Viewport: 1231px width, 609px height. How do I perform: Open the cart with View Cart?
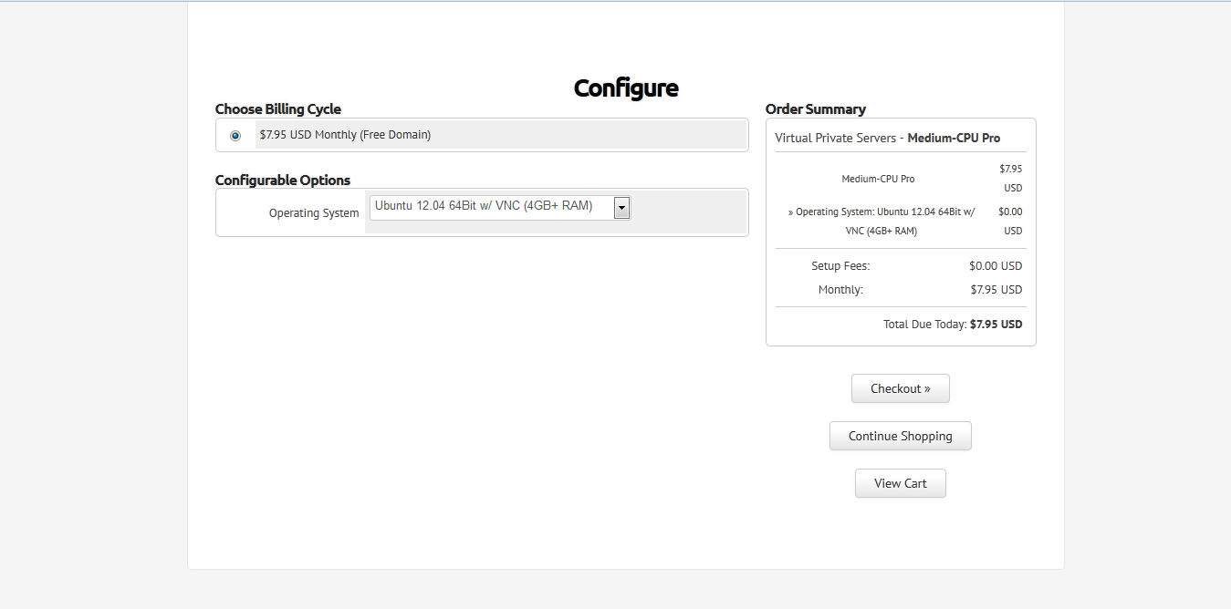point(900,483)
